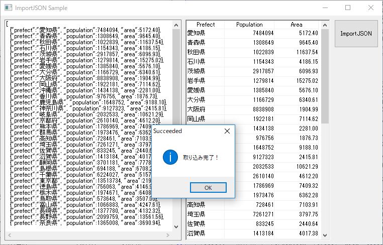
Task: Click OK in the Succeeded dialog
Action: pos(208,187)
